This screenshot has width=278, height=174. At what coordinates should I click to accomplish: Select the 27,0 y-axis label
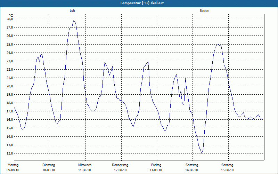10,27
